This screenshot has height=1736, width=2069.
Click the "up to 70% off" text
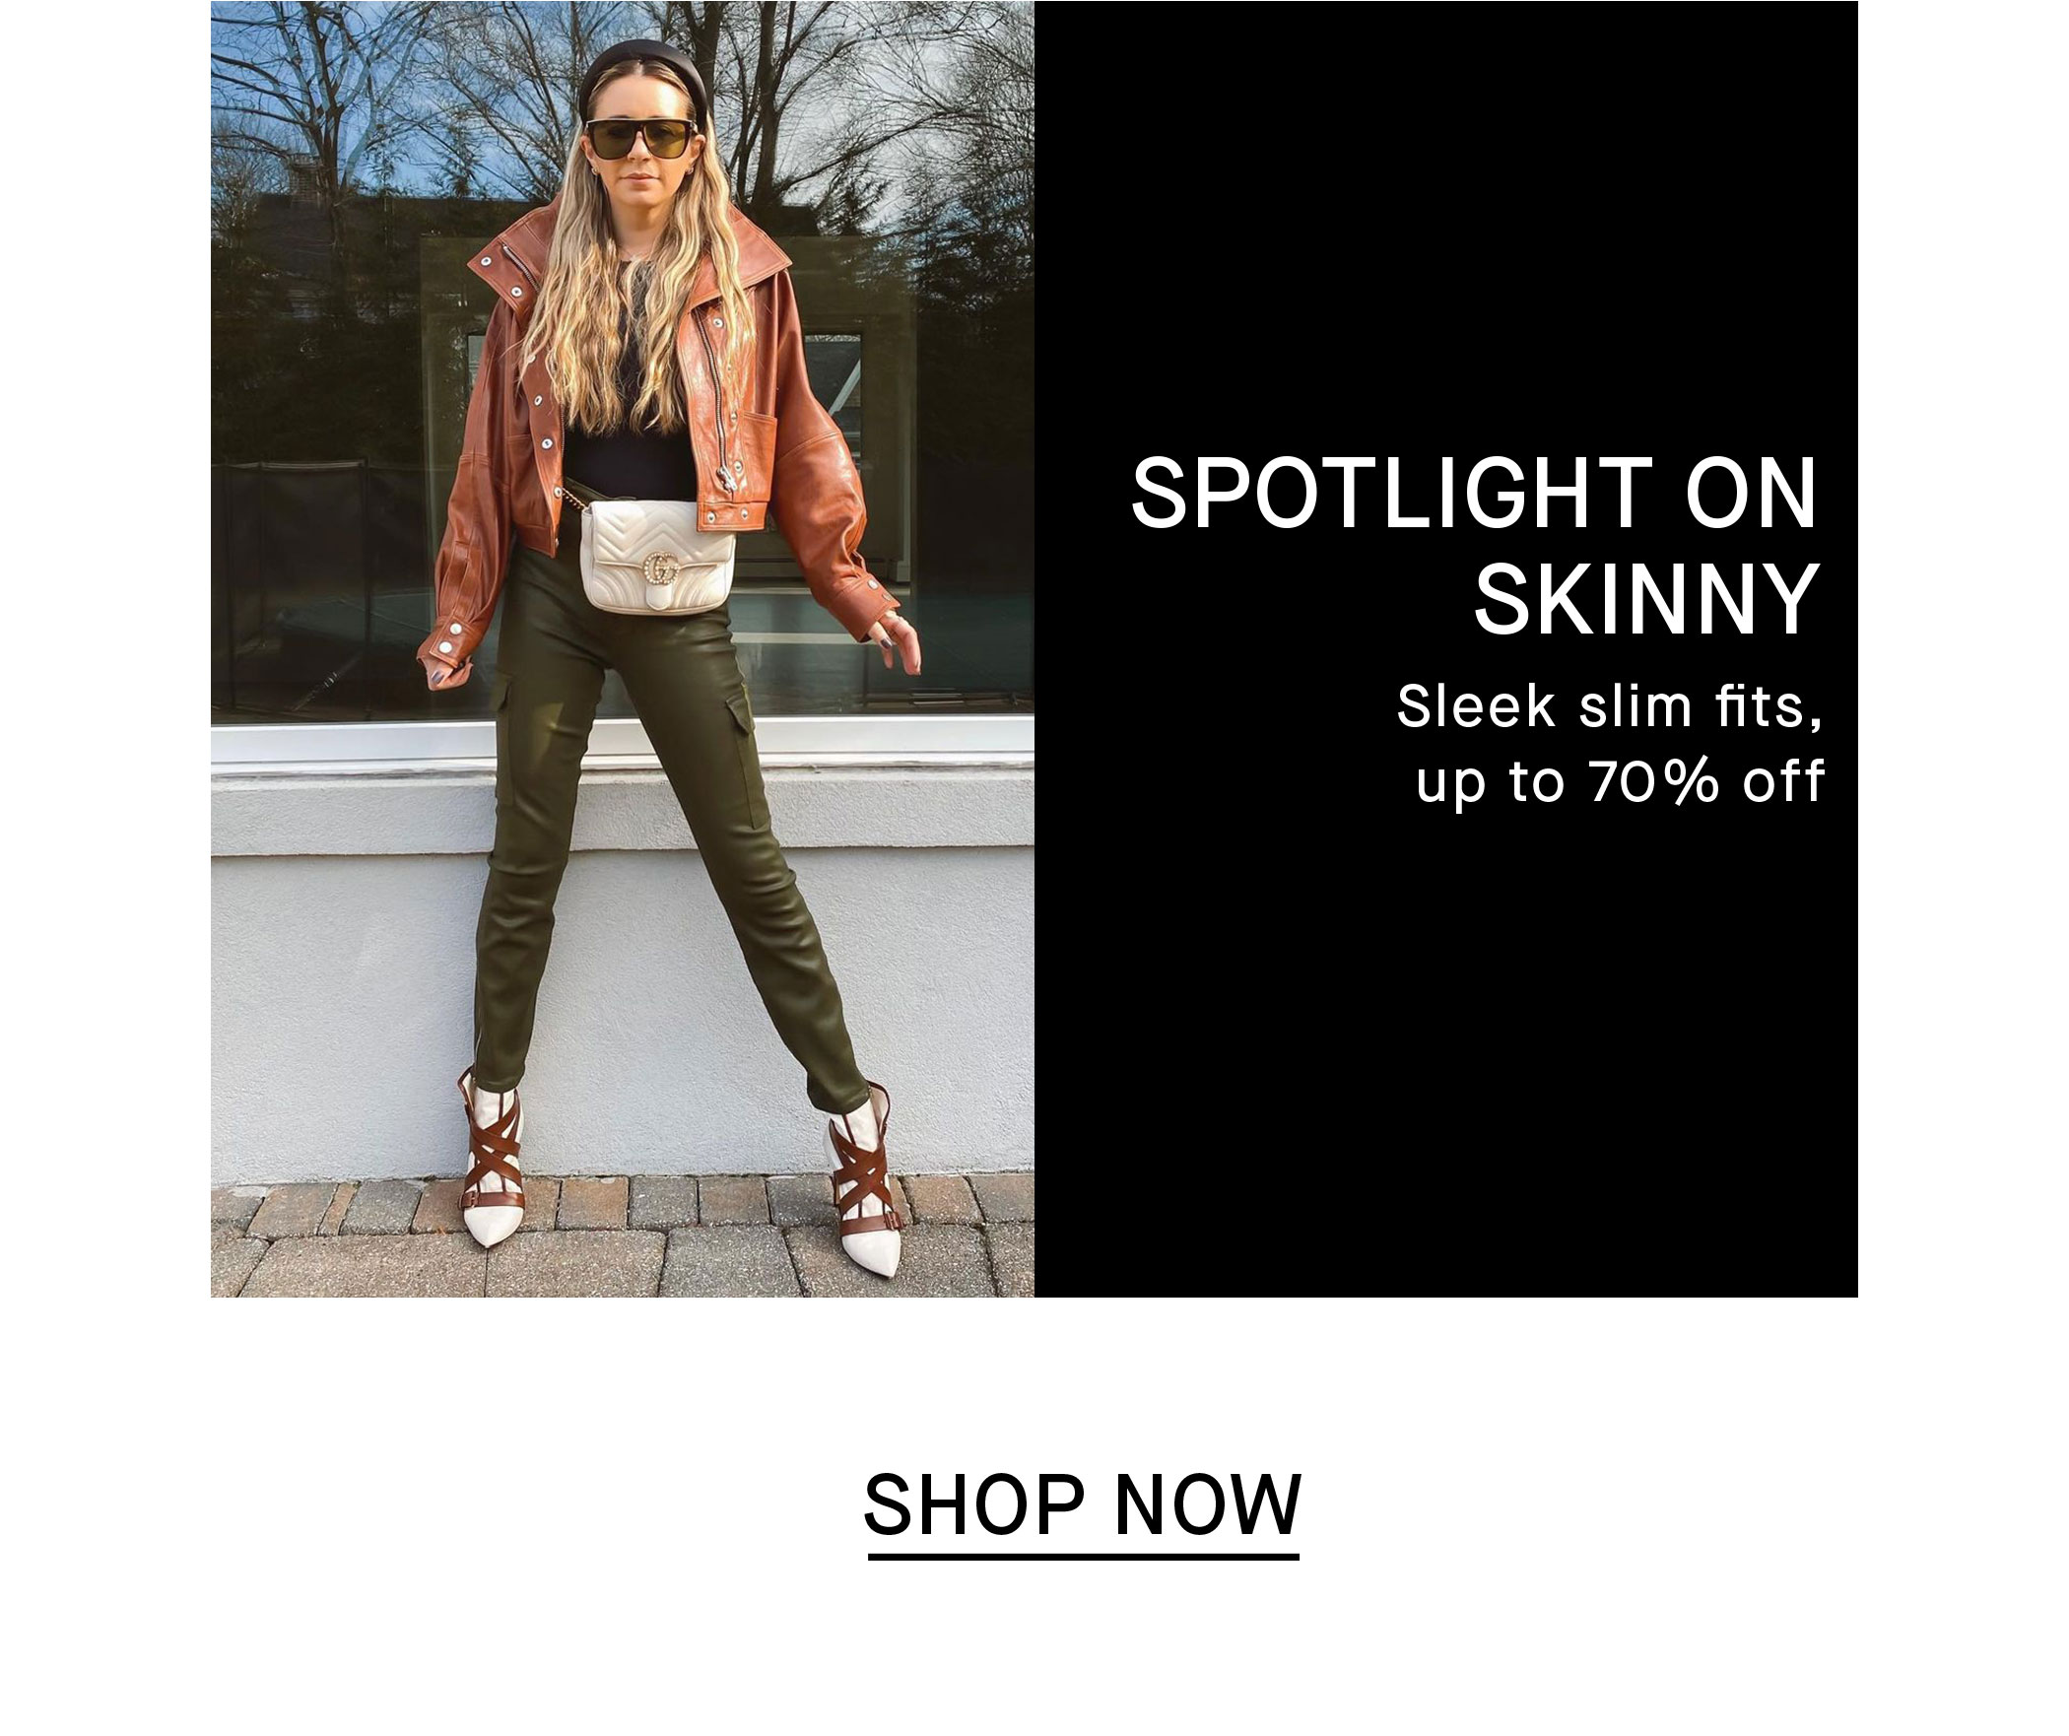[x=1621, y=781]
